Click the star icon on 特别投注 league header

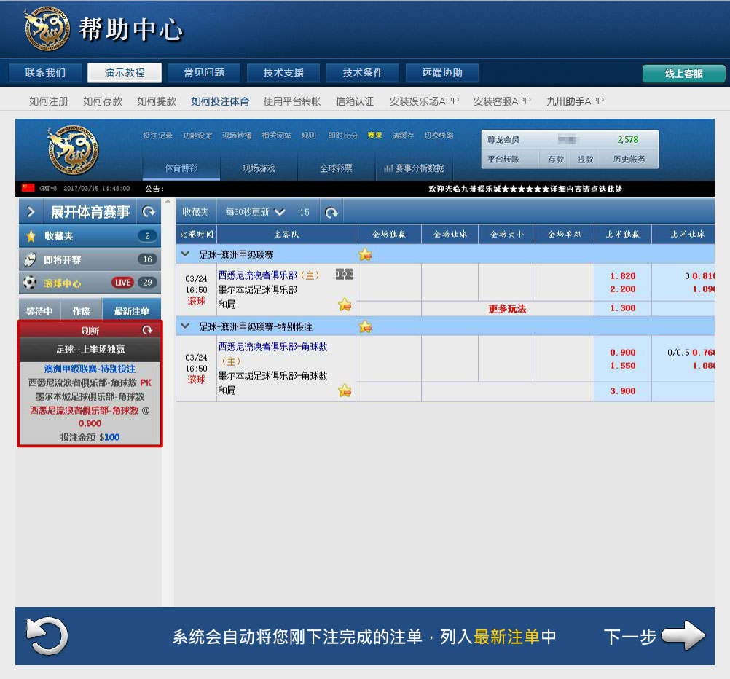(x=365, y=326)
